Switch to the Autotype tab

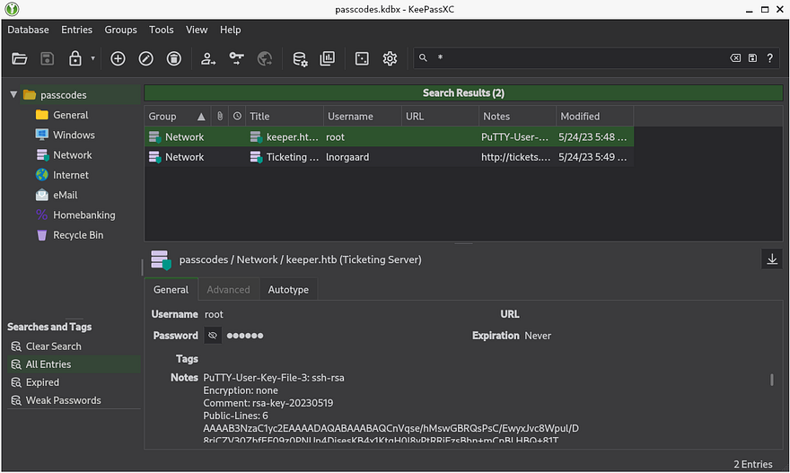pyautogui.click(x=287, y=290)
